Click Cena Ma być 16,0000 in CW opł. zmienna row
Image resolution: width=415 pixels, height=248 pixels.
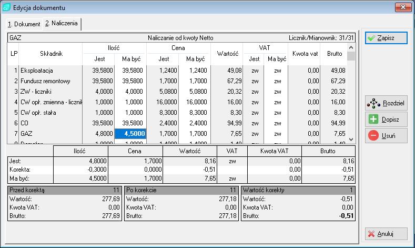coord(195,102)
